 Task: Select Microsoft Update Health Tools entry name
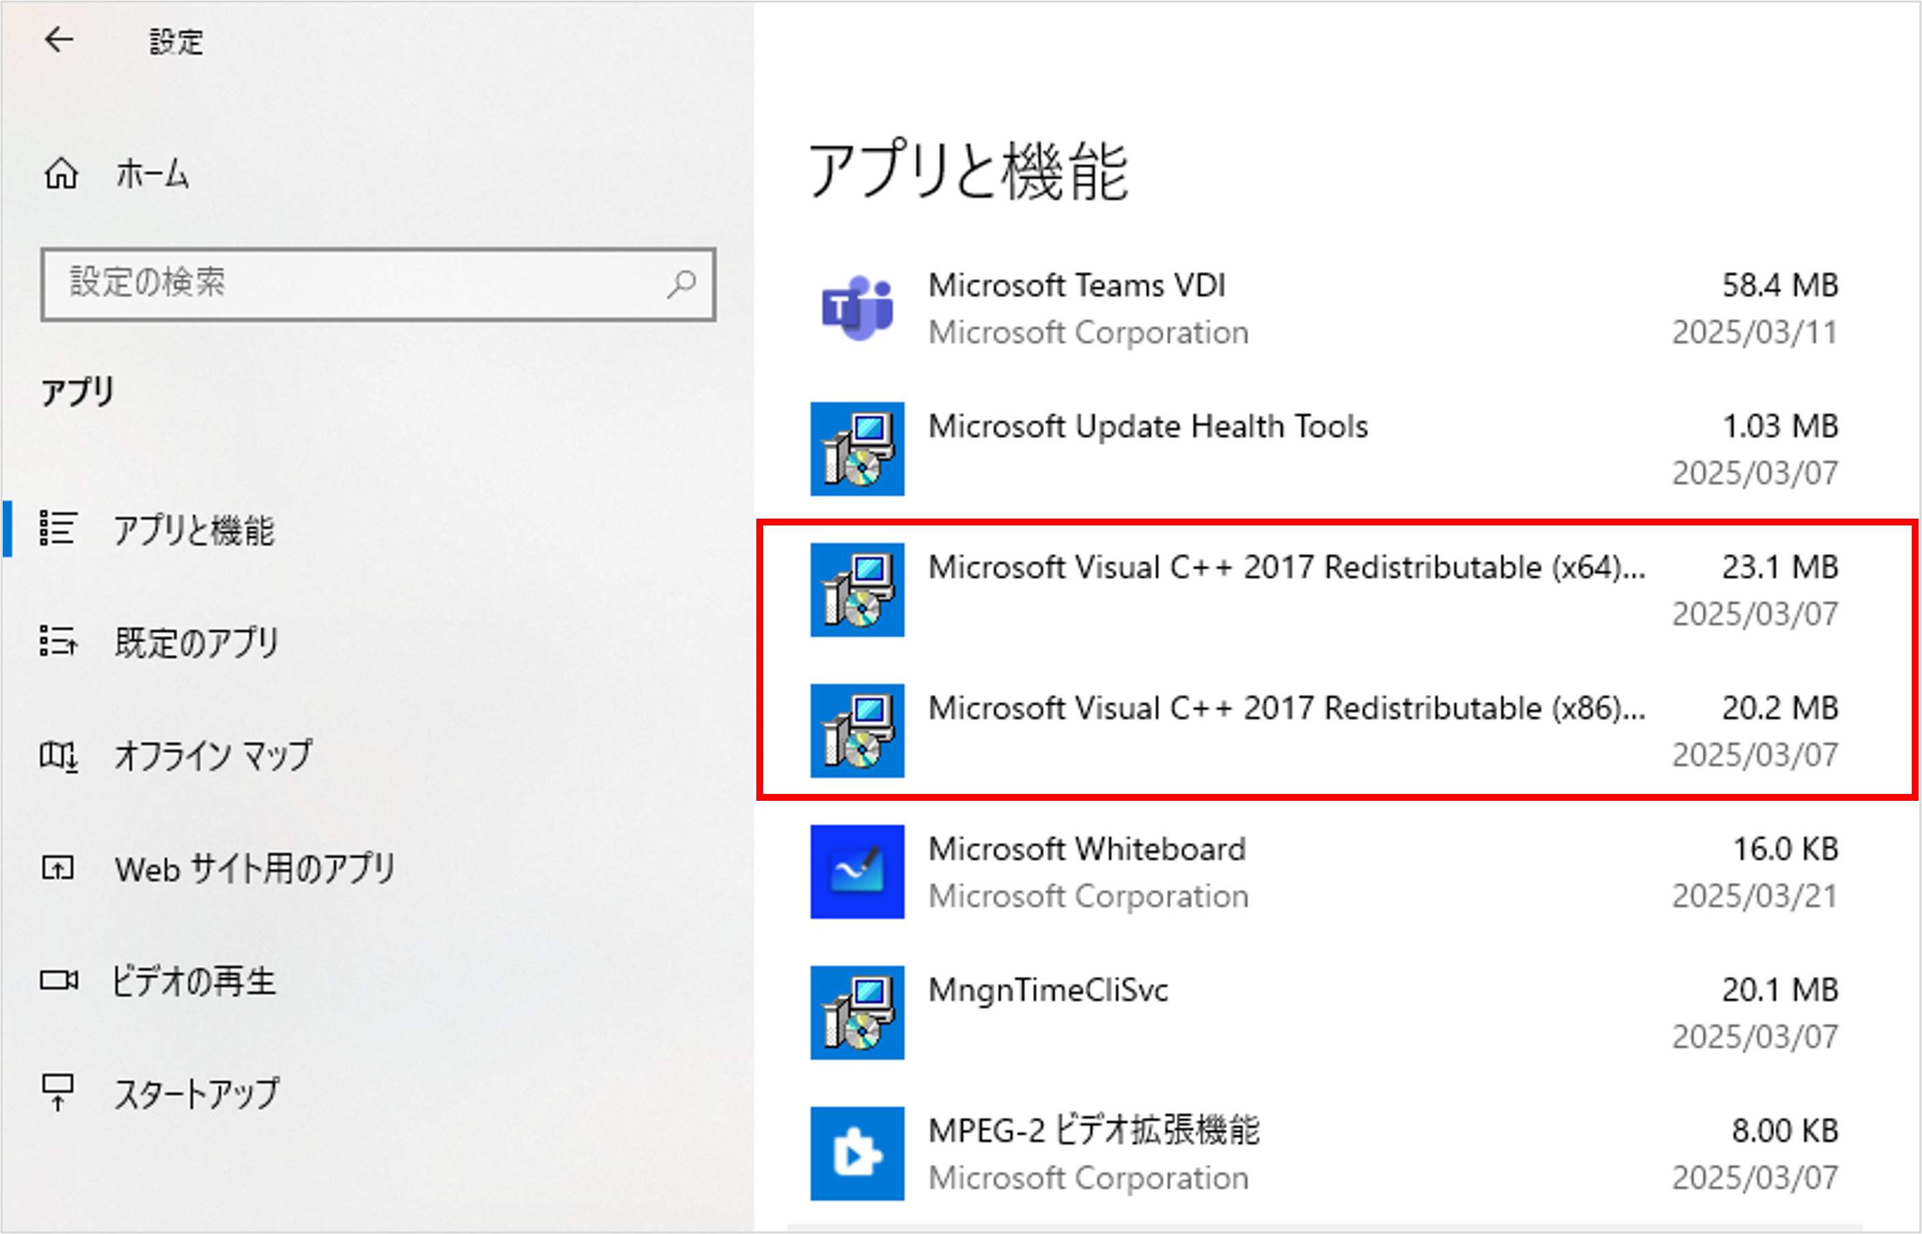tap(1148, 426)
